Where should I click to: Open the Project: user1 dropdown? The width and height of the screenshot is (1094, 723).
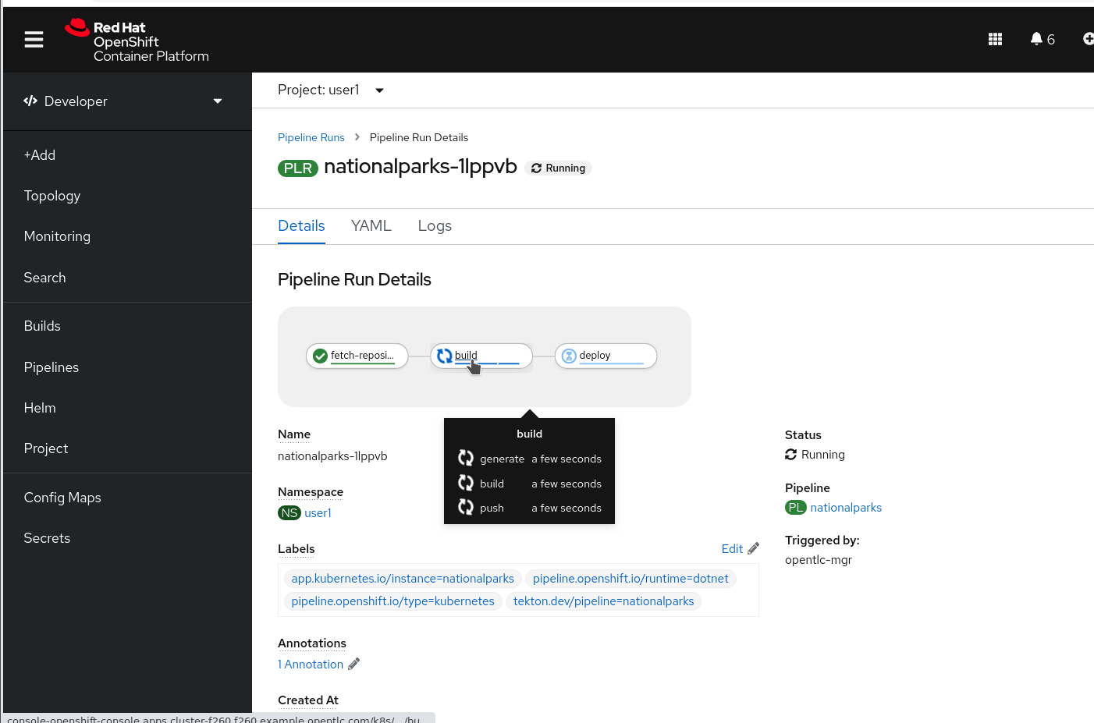pos(331,90)
